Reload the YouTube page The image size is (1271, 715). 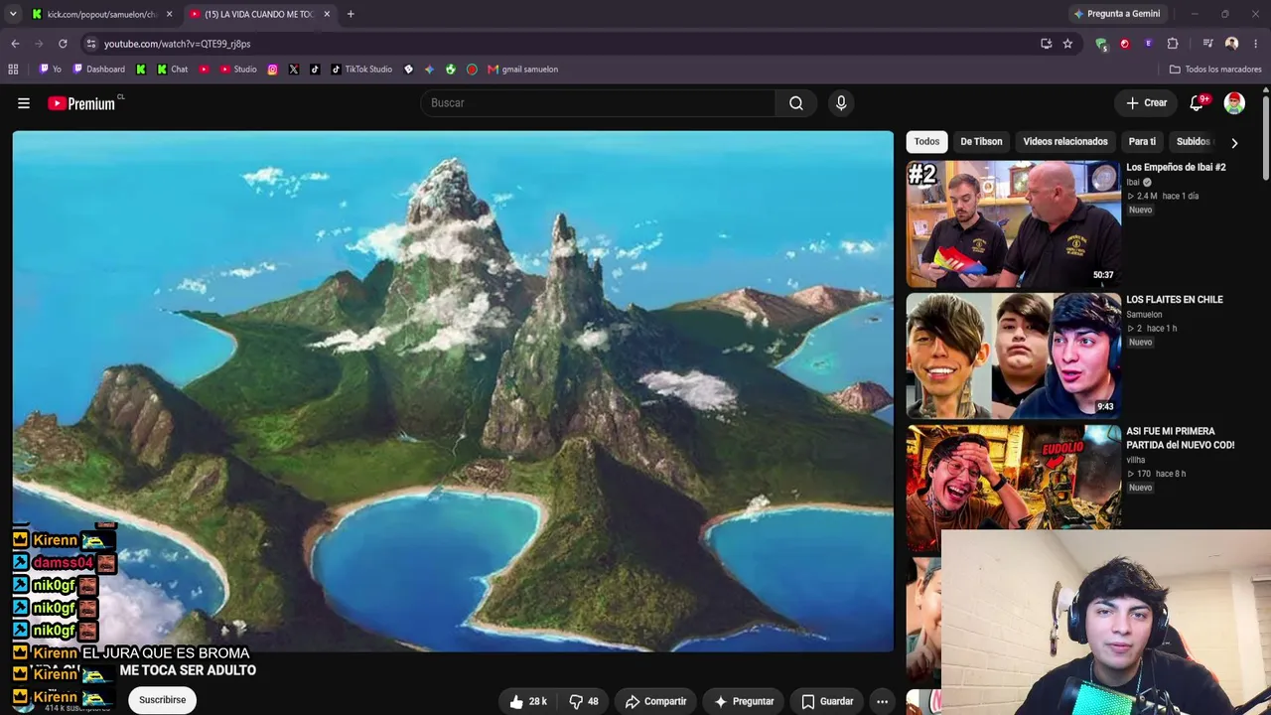63,44
